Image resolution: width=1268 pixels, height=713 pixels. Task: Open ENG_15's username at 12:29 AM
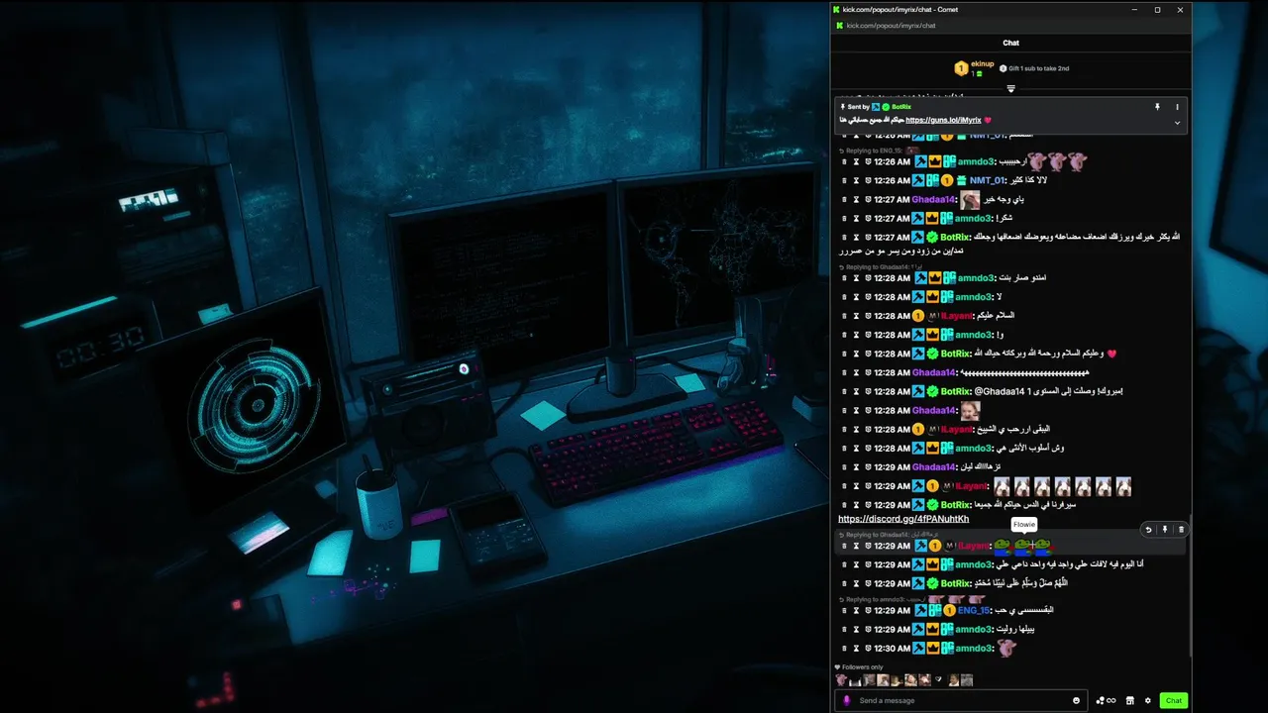click(974, 611)
